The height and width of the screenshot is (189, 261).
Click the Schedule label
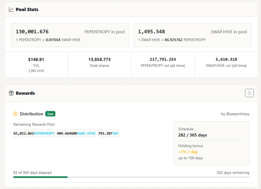[x=186, y=129]
